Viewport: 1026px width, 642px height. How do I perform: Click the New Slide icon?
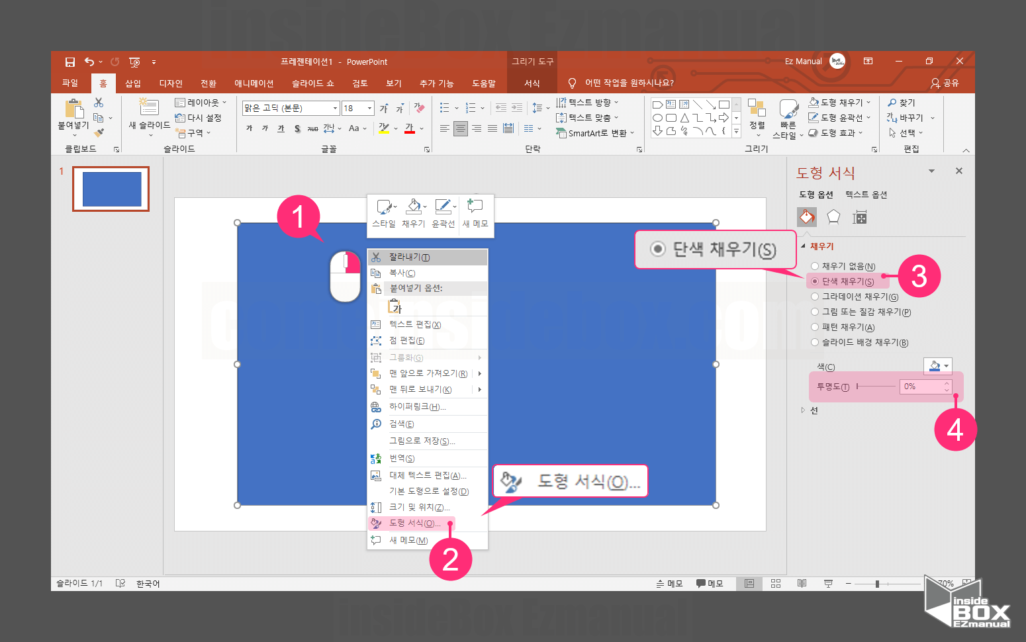[x=149, y=106]
